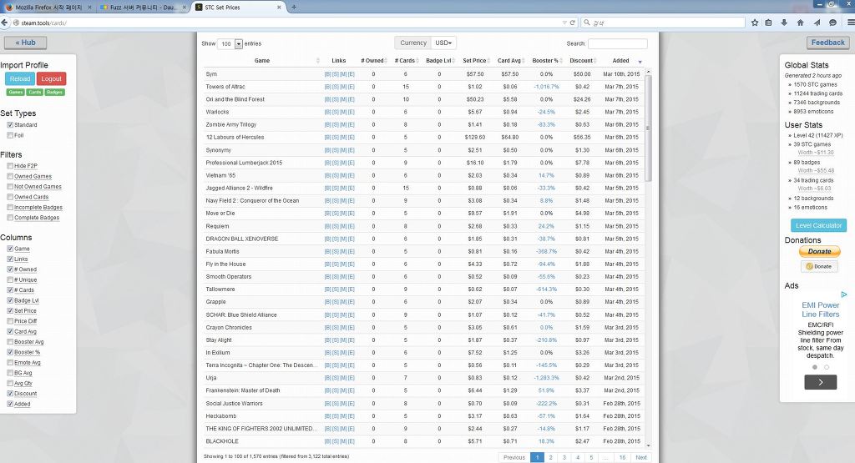Go to page 2 of results
The width and height of the screenshot is (855, 463).
(551, 457)
